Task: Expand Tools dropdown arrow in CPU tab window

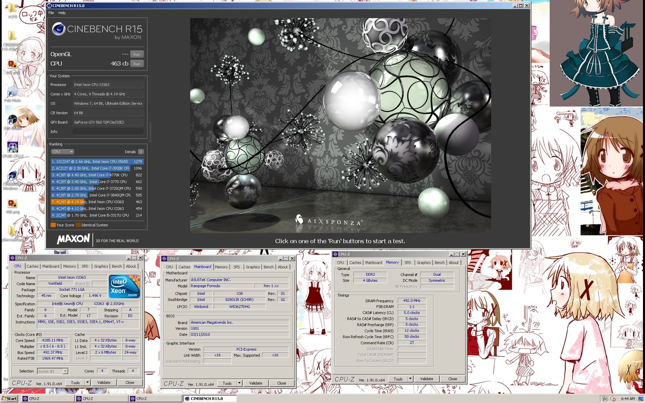Action: (87, 383)
